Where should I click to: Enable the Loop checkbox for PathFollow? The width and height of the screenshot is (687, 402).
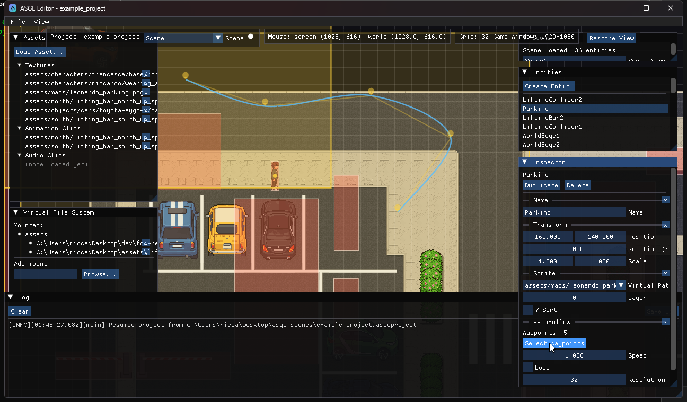(527, 368)
